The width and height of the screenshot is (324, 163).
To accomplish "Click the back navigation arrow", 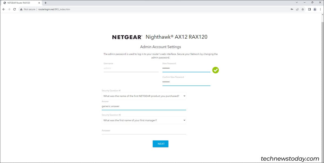I will click(4, 9).
